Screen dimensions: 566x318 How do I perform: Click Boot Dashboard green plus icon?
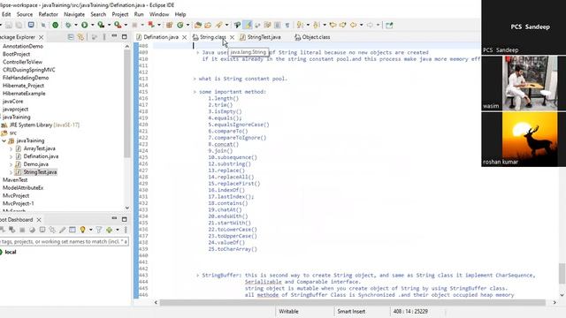[110, 230]
